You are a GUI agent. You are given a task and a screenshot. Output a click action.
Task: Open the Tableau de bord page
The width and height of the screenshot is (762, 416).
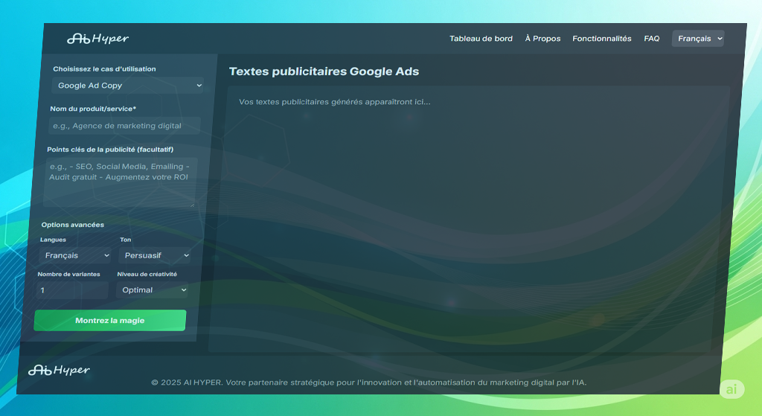pos(481,39)
